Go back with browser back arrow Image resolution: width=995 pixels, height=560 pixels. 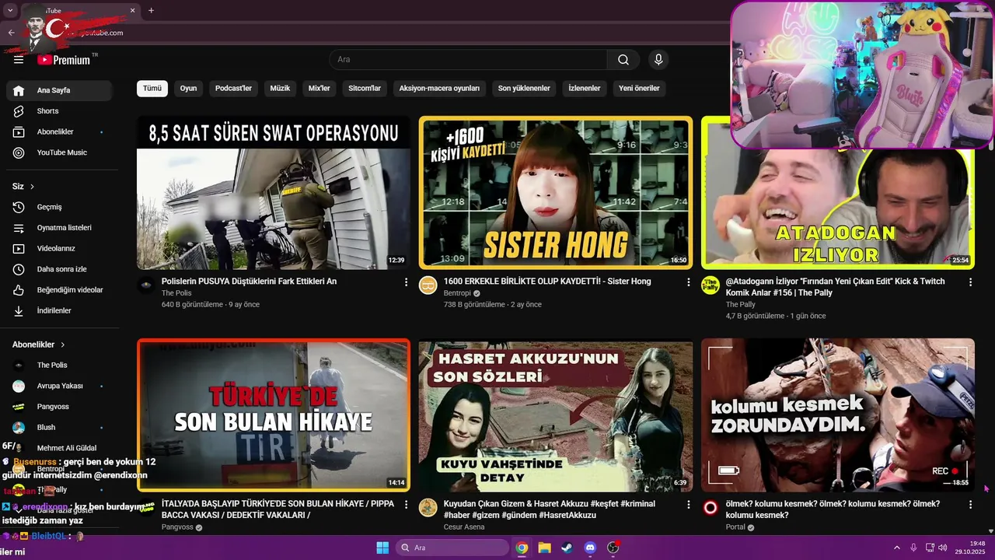[11, 33]
